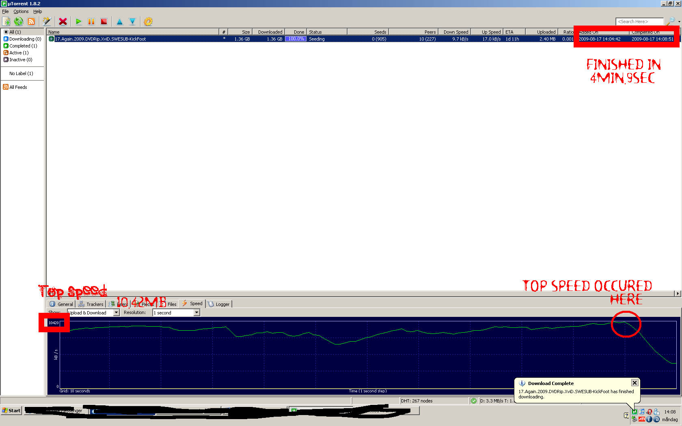Click the green network status icon in status bar
The height and width of the screenshot is (426, 682).
pyautogui.click(x=473, y=401)
